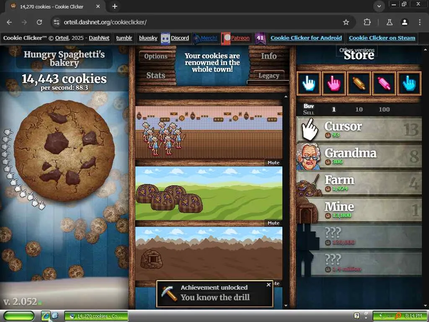Buy the pink rolling pin upgrade
The image size is (429, 322).
(x=384, y=83)
